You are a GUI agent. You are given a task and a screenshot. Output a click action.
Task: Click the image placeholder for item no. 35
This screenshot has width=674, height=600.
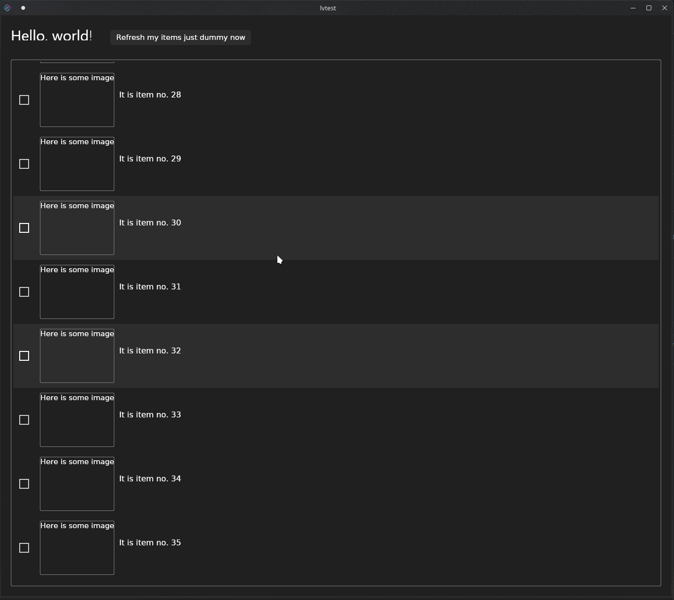coord(77,548)
